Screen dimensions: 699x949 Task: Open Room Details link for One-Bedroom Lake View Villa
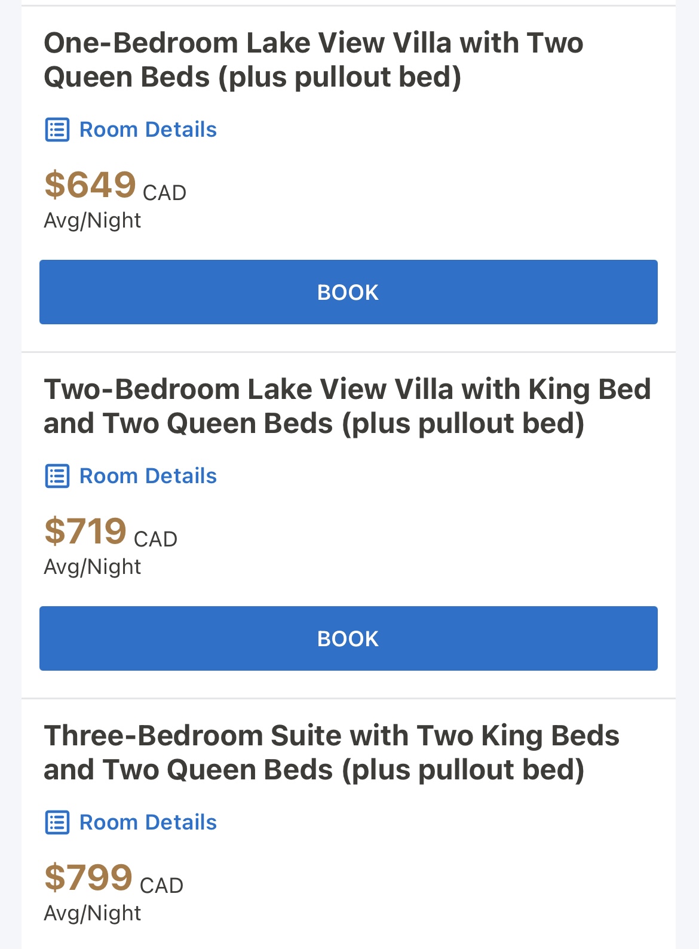[x=148, y=130]
